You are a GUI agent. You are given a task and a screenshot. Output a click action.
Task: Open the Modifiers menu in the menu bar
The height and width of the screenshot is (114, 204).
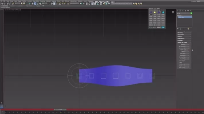pos(24,1)
